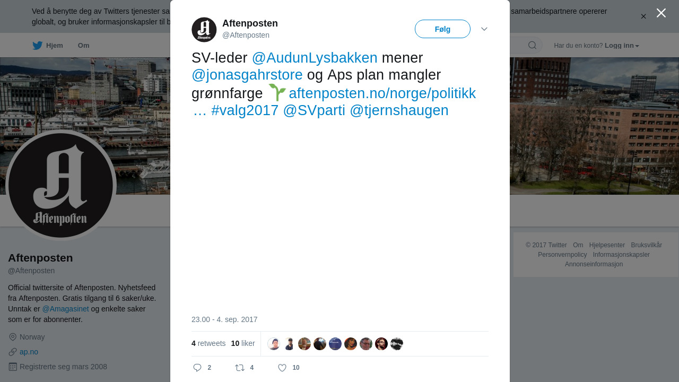Viewport: 679px width, 382px height.
Task: Click the last liker's avatar thumbnail
Action: (397, 344)
